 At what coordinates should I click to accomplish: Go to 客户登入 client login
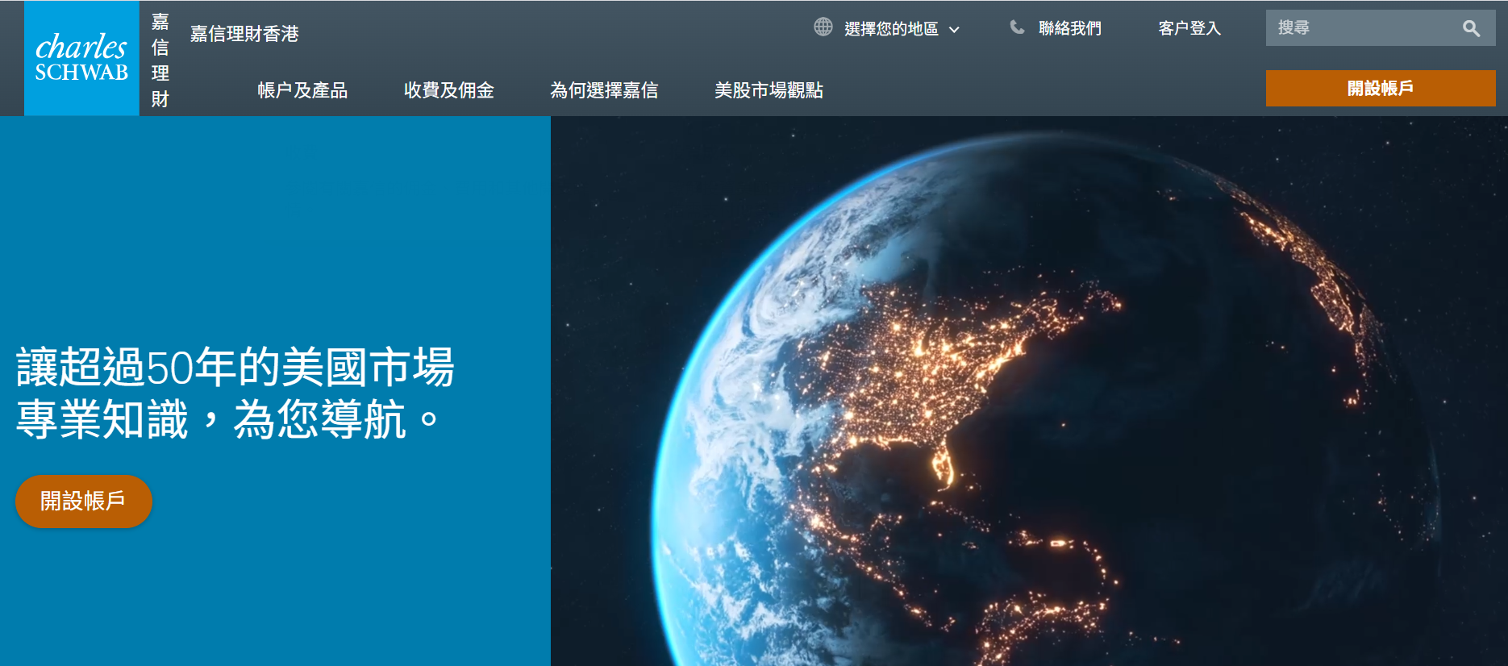(1189, 28)
